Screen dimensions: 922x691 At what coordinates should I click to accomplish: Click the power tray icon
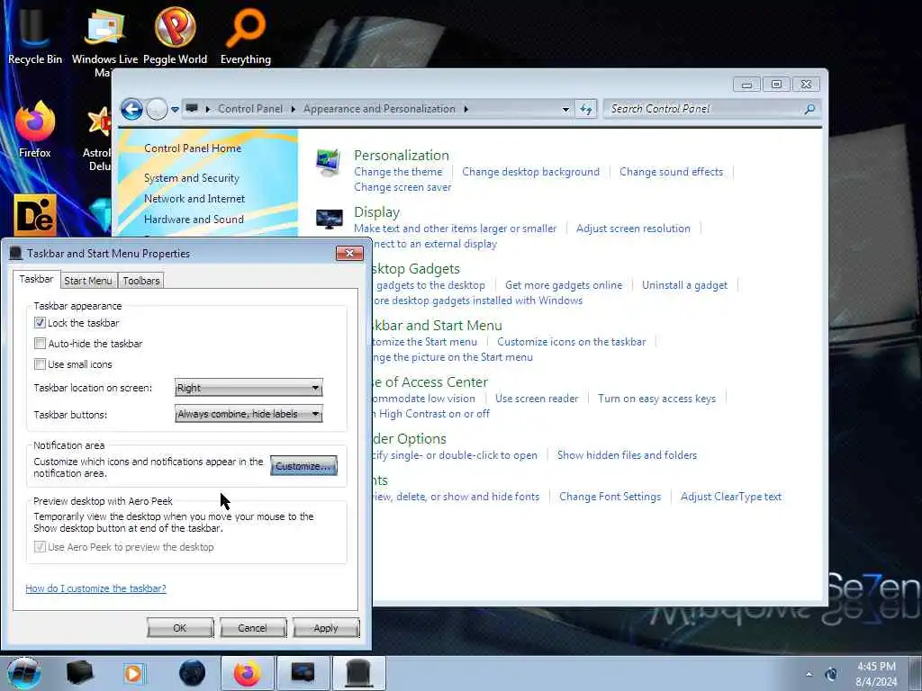pyautogui.click(x=831, y=674)
